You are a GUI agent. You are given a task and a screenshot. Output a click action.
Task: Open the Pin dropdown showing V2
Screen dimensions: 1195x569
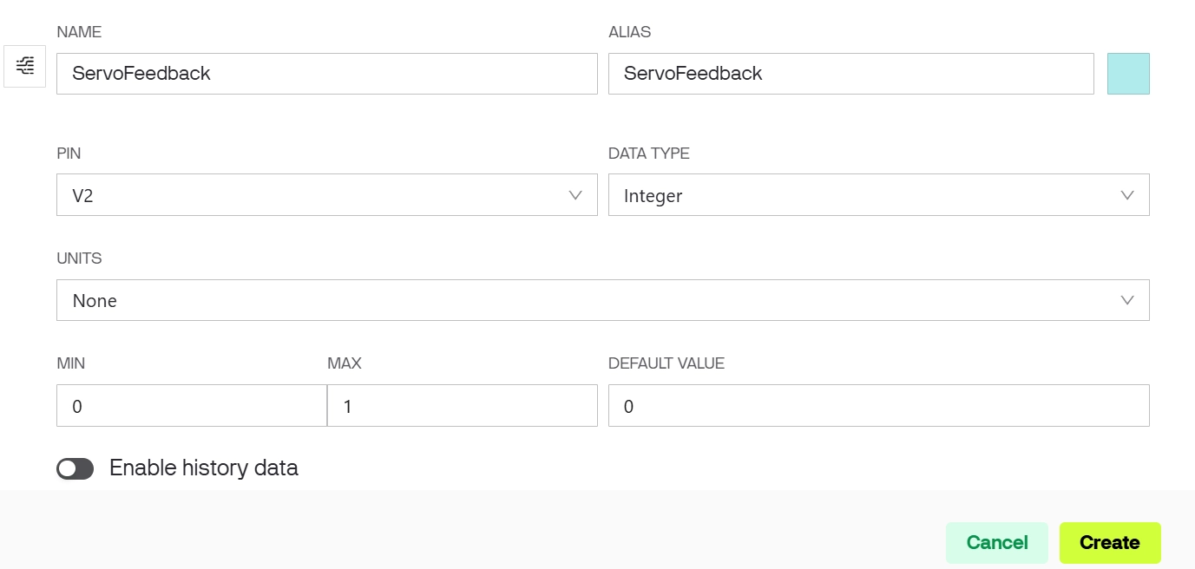click(x=312, y=195)
